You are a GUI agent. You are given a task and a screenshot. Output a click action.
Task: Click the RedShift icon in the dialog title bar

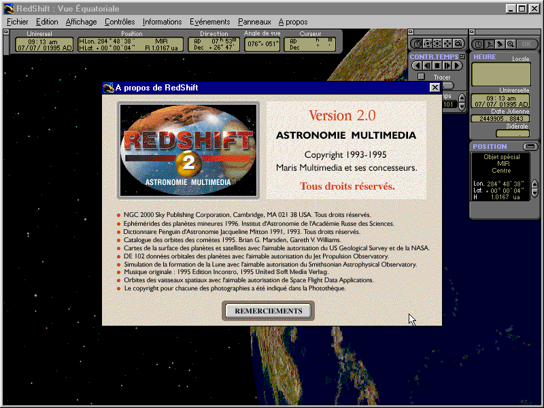109,88
